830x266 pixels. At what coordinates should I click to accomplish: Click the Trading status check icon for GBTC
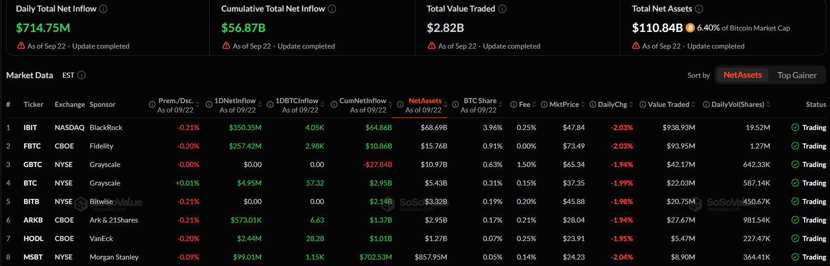click(795, 164)
